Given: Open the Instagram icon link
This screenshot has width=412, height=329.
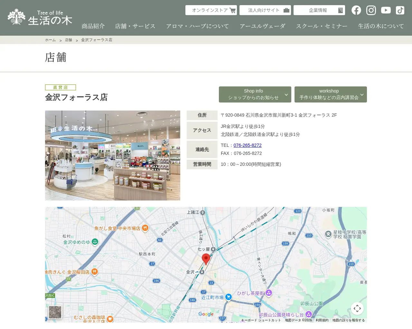Looking at the screenshot, I should (371, 10).
